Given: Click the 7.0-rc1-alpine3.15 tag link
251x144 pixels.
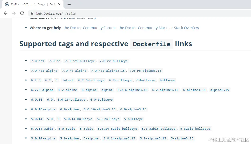Looking at the screenshot, I should pos(108,71).
